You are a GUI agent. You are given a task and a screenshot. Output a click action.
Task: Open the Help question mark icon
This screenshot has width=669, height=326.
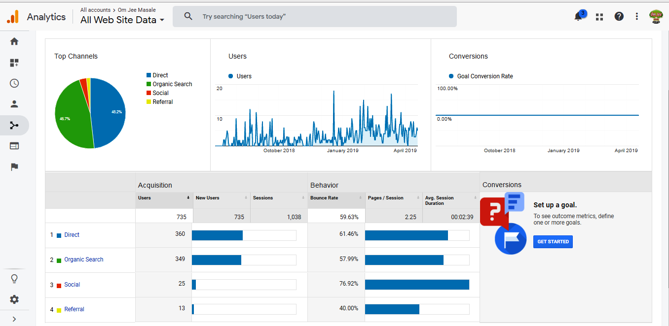[619, 16]
